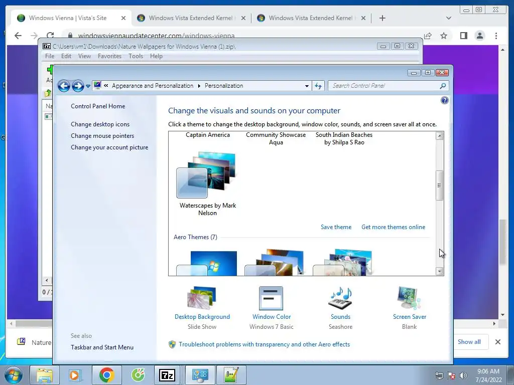Click Chrome page vertical scrollbar thumb

pos(502,242)
